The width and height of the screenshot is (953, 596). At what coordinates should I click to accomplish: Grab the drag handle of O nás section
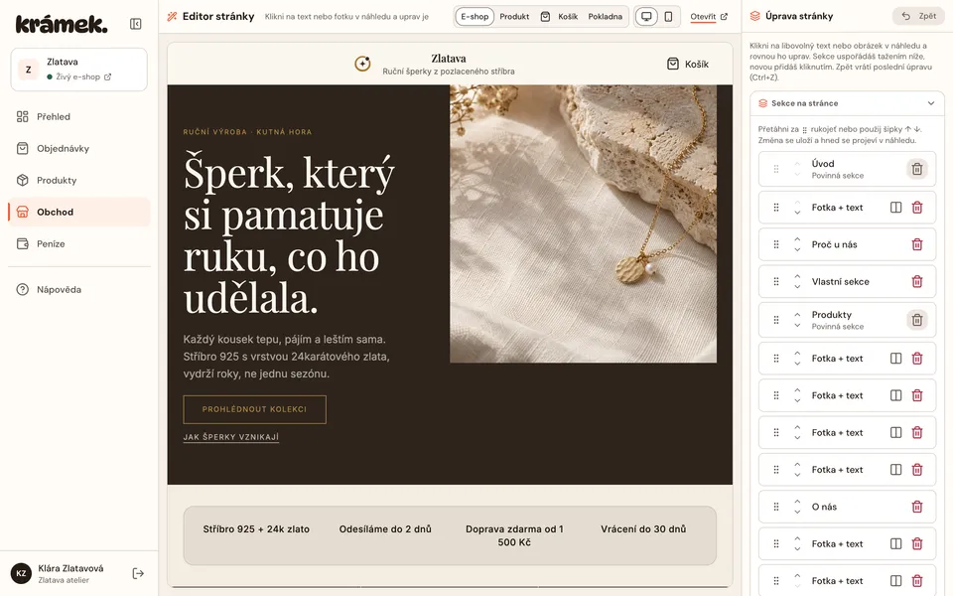[776, 507]
